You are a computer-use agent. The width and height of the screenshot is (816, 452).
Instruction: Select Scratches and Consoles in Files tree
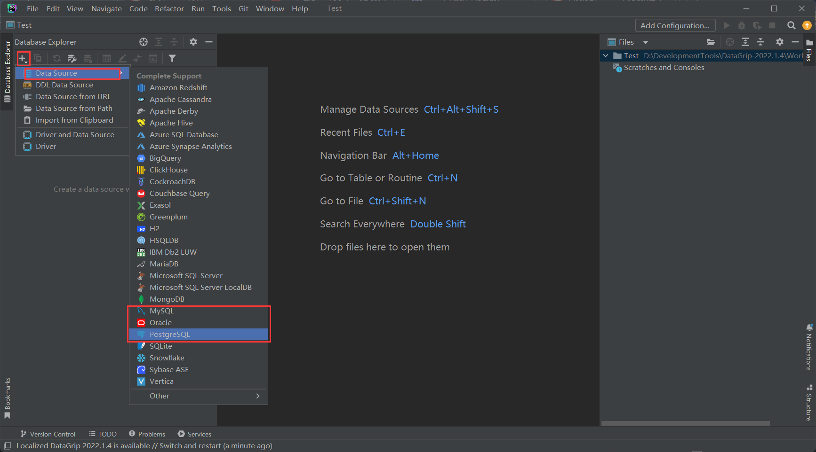[658, 68]
